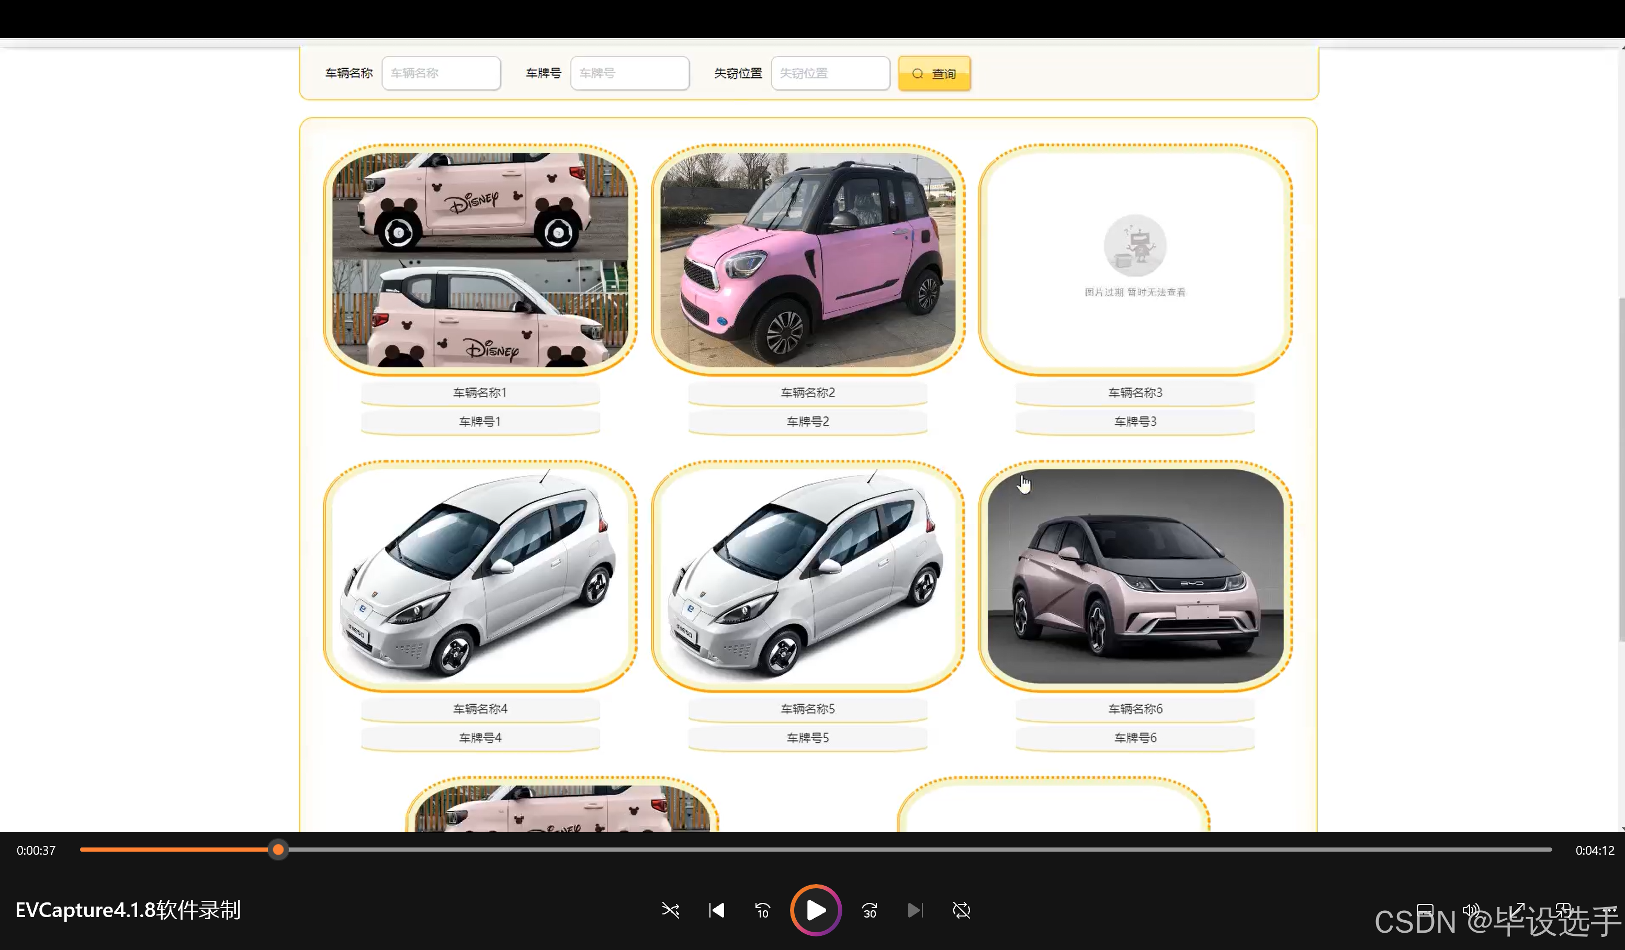
Task: Click the 车辆名称5 label
Action: [x=808, y=709]
